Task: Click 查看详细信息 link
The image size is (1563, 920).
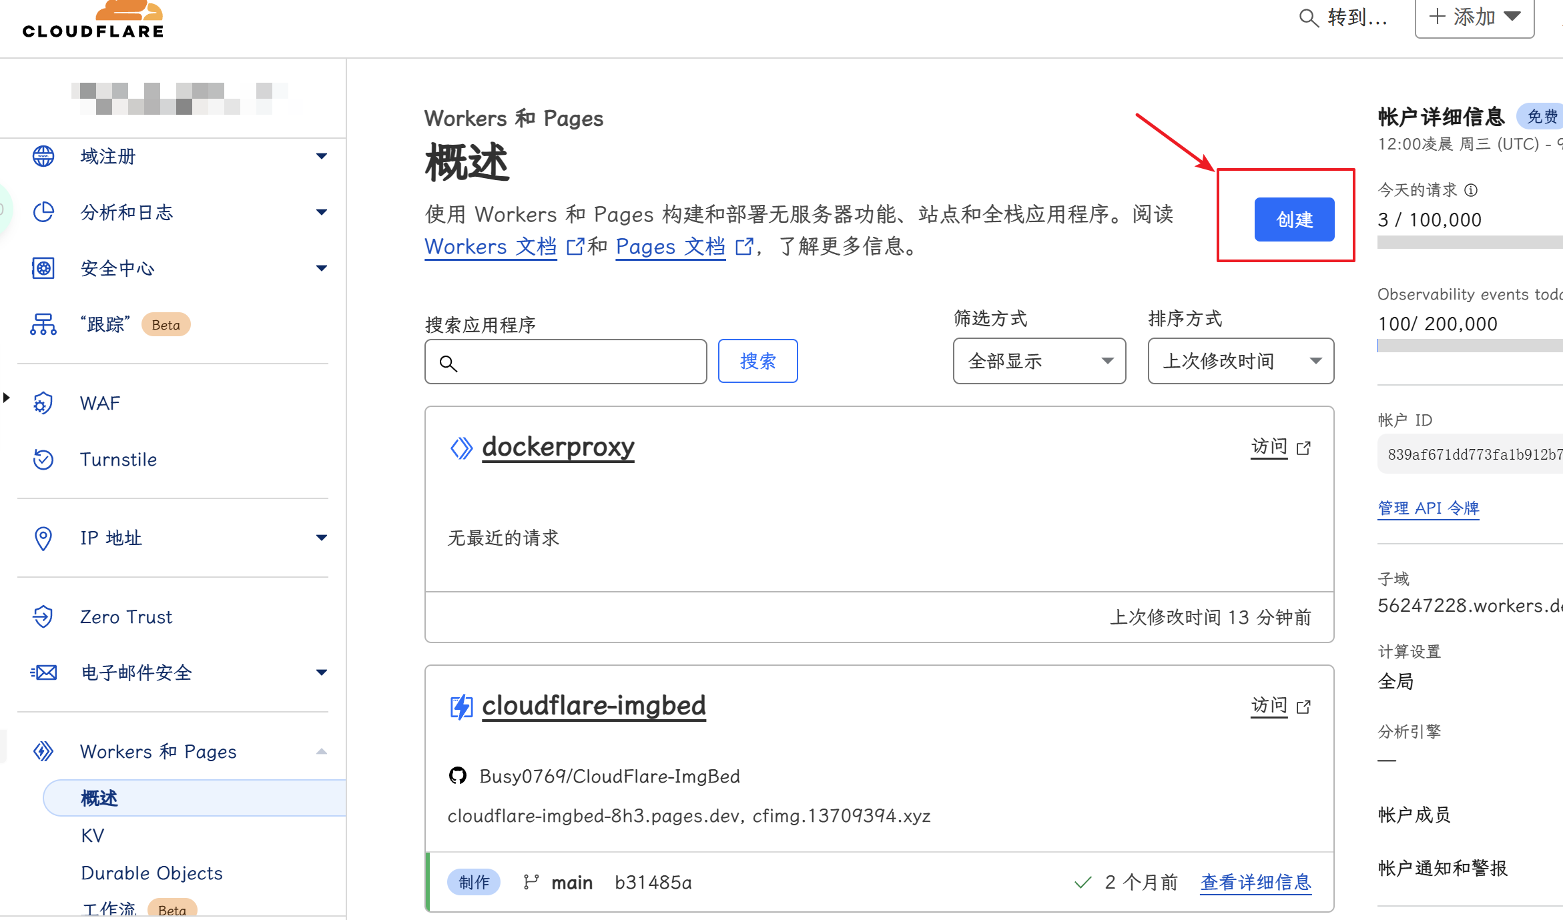Action: (1255, 882)
